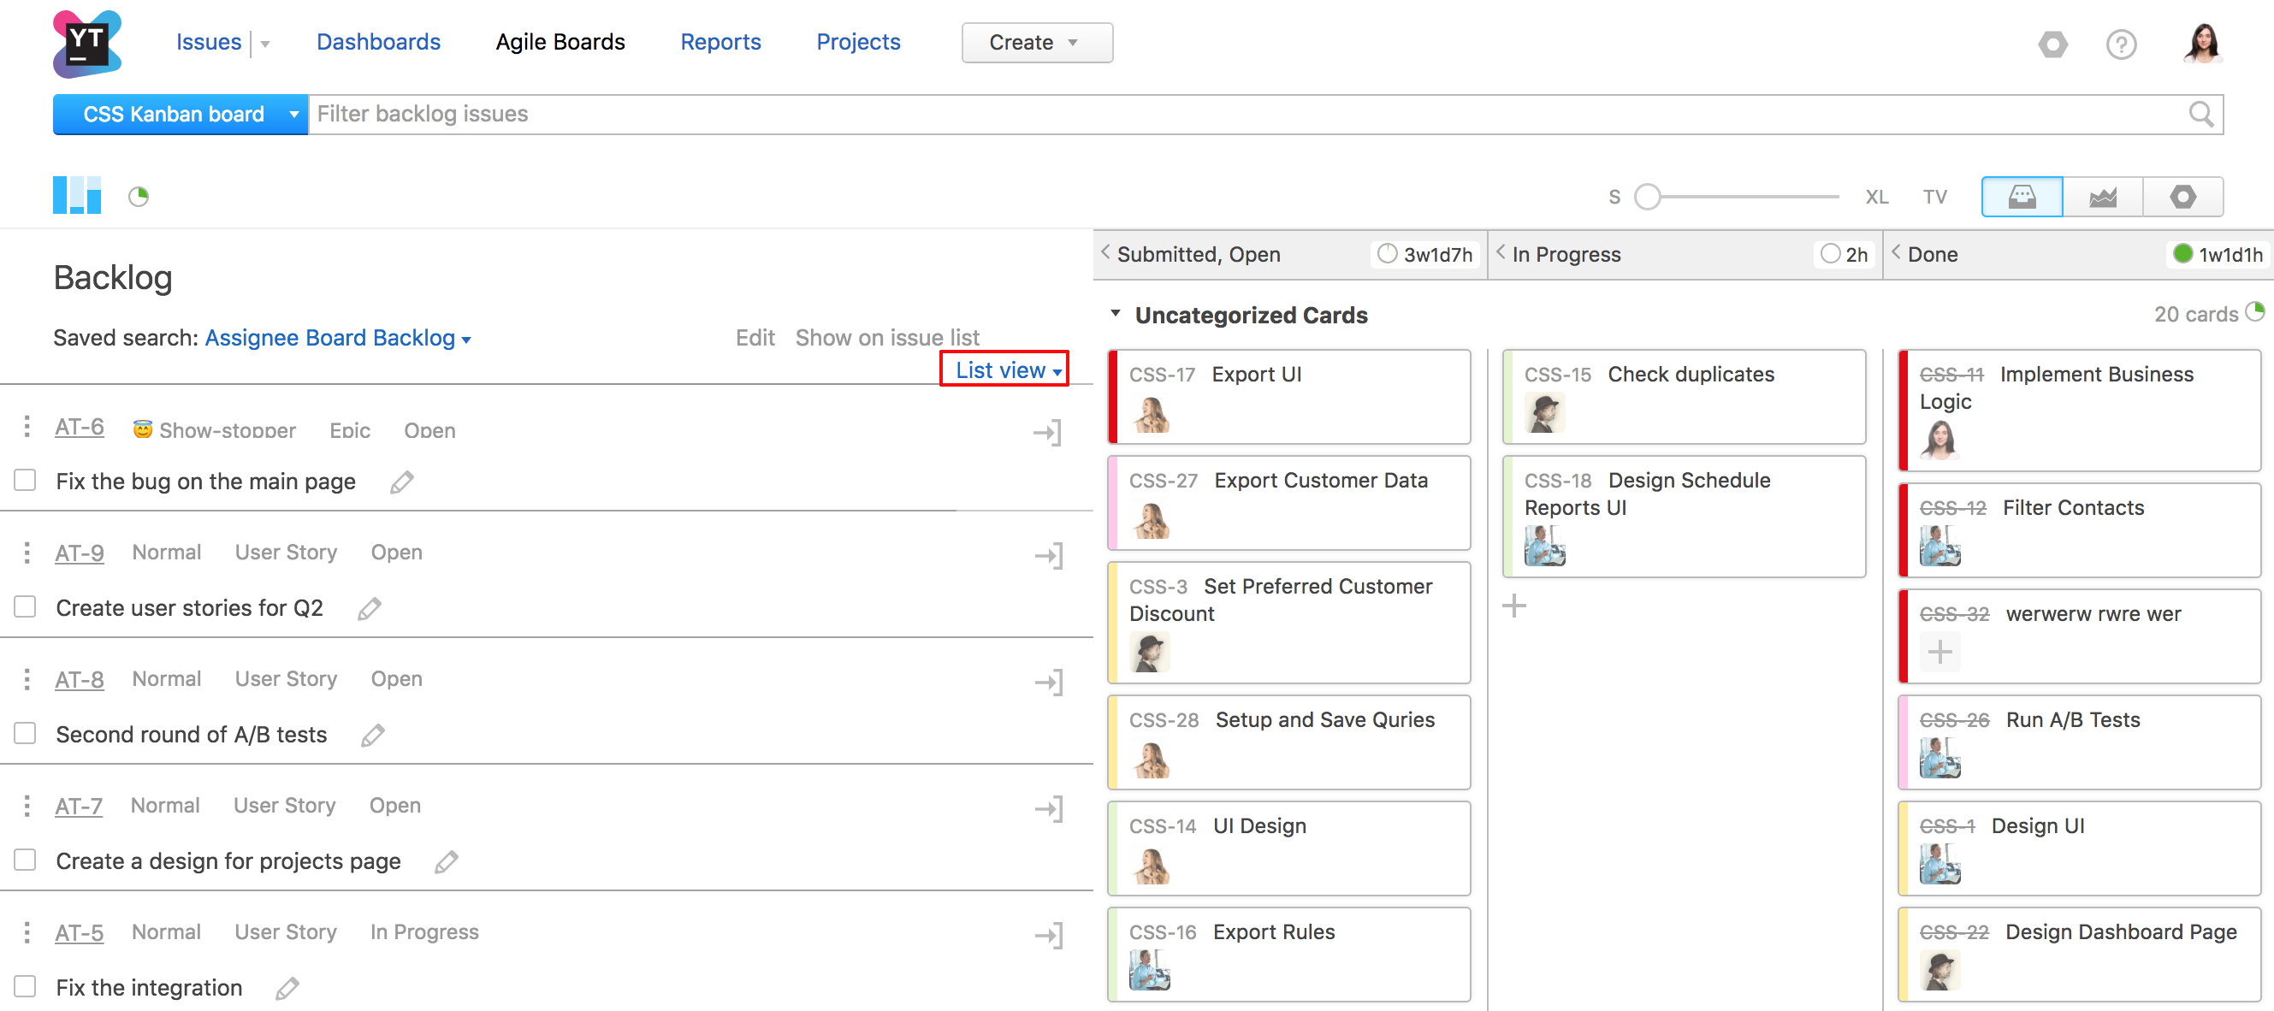Collapse the Uncategorized Cards swimlane
Screen dimensions: 2274x1011
tap(1116, 314)
